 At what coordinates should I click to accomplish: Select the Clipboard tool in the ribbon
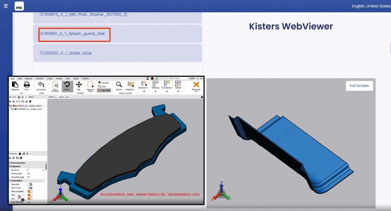pos(15,86)
